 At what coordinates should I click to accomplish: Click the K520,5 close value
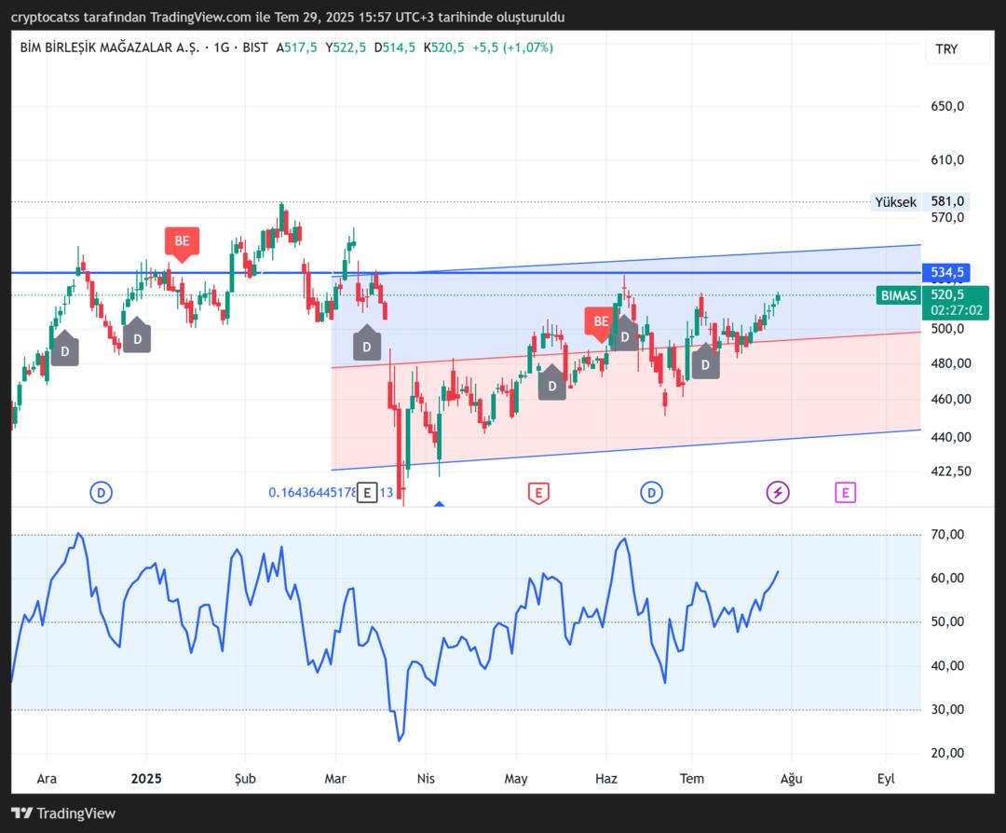443,48
